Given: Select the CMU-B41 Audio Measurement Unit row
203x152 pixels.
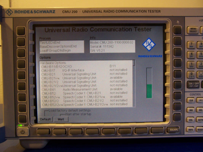Looking at the screenshot, I should 85,89.
